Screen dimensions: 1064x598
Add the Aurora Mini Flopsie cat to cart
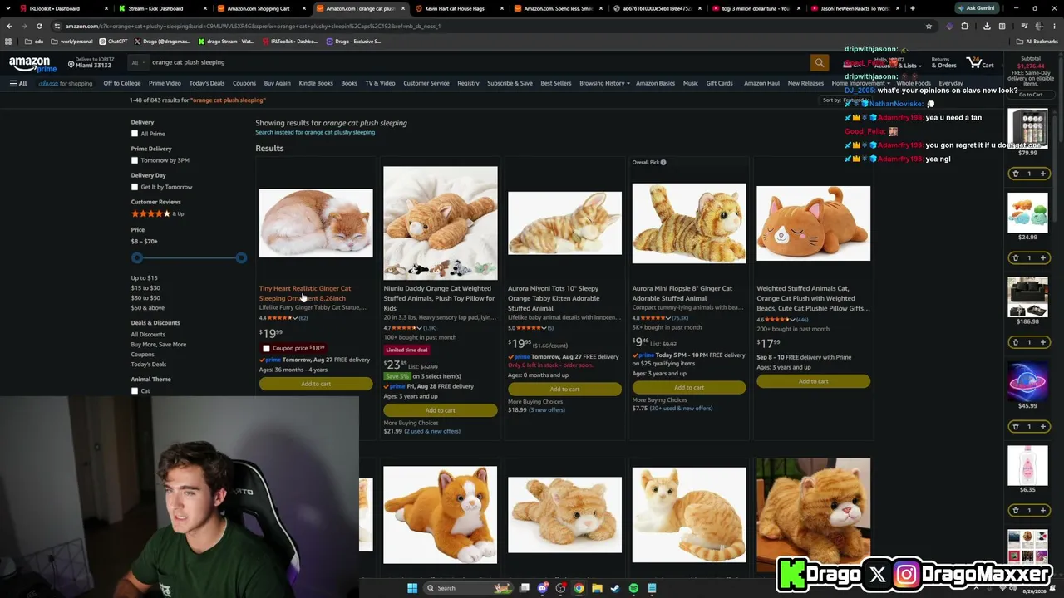click(689, 387)
